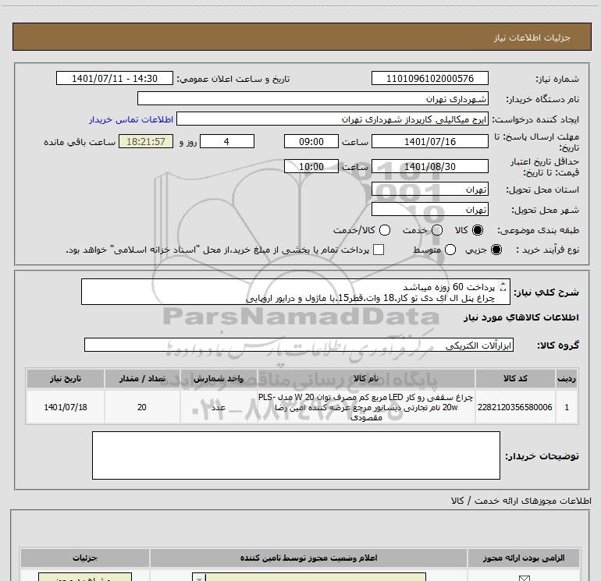The width and height of the screenshot is (601, 581).
Task: Open the permit status dropdown arrow
Action: pyautogui.click(x=199, y=578)
